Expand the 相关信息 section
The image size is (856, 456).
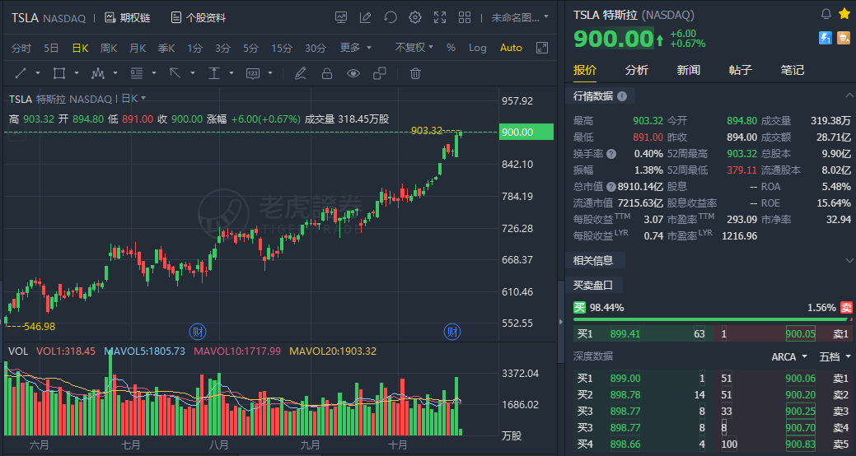(x=849, y=261)
